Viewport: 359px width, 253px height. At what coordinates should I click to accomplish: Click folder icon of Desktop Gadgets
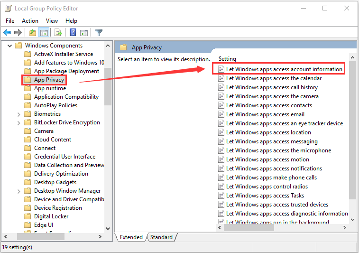[28, 182]
